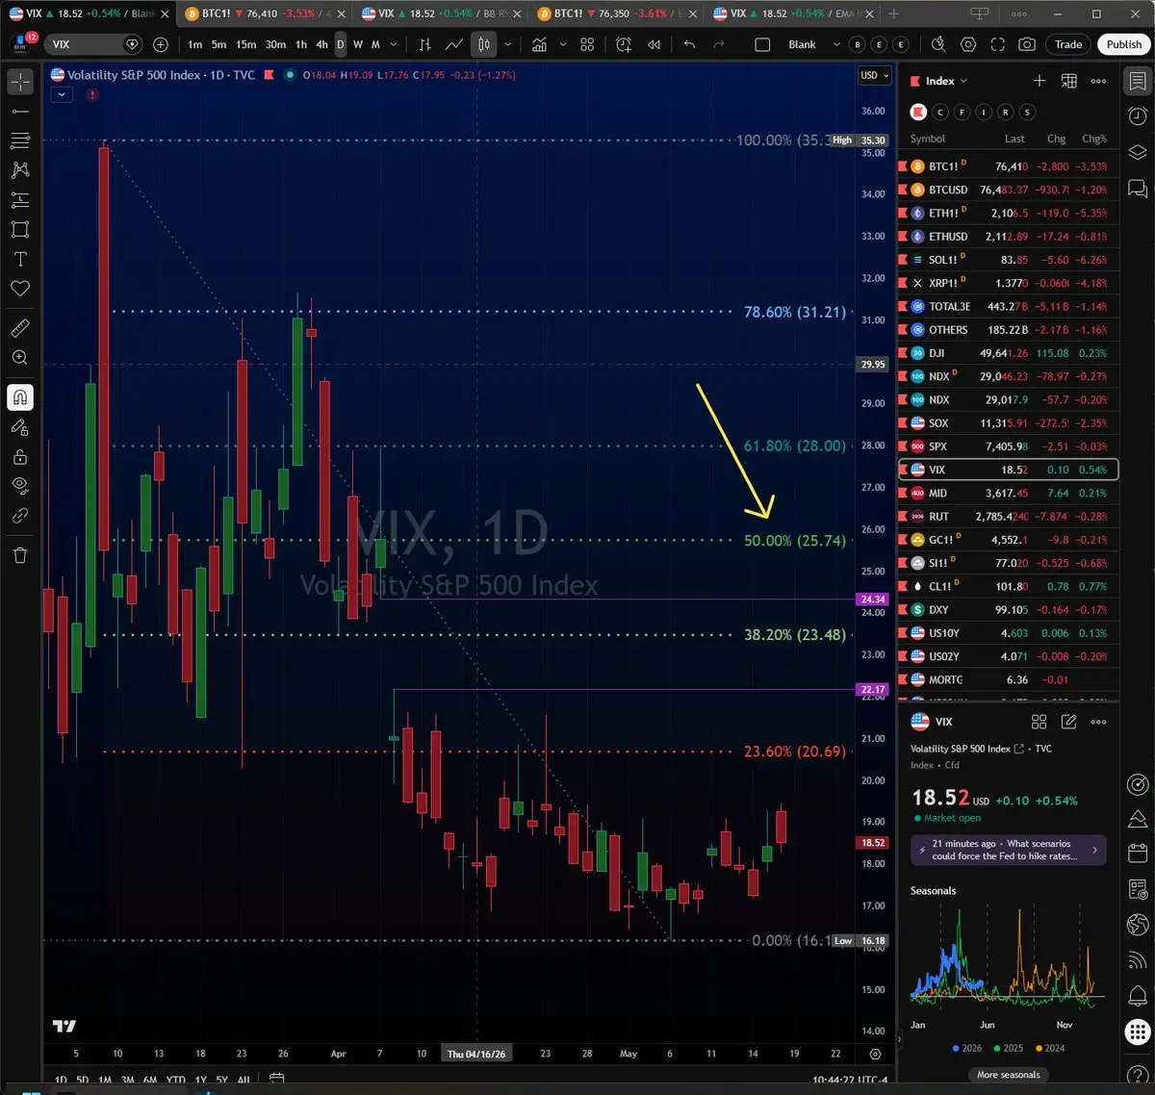
Task: Toggle the 2024 seasonals legend series
Action: pyautogui.click(x=1049, y=1048)
